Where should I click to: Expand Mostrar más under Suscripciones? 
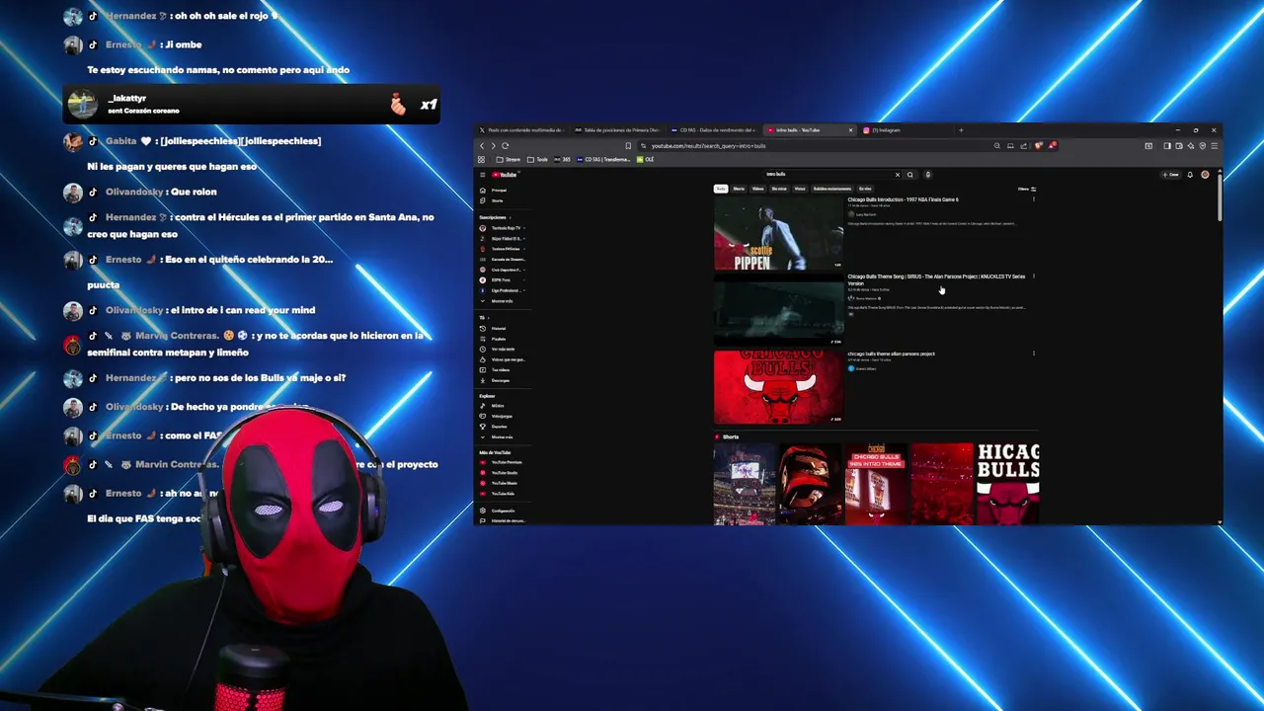pos(499,301)
